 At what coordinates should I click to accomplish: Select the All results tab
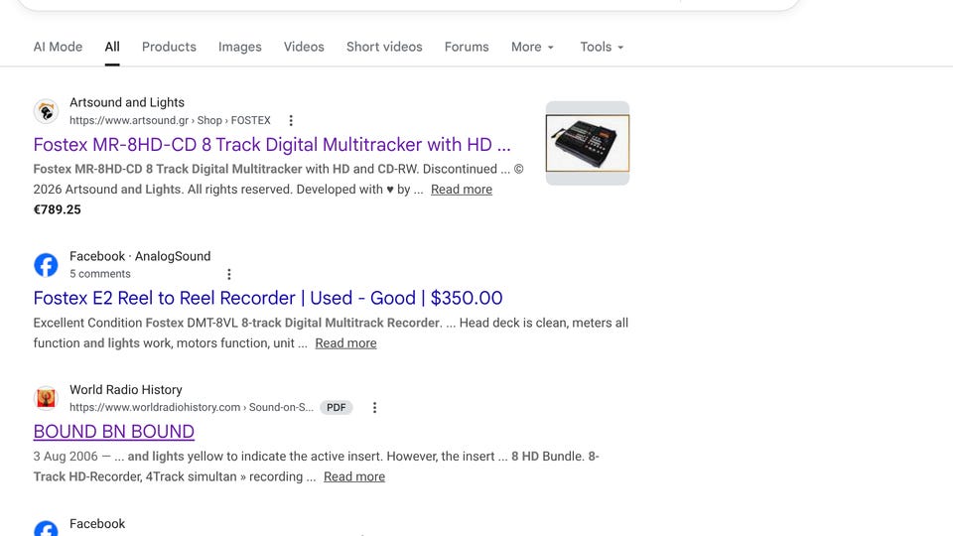click(x=112, y=47)
